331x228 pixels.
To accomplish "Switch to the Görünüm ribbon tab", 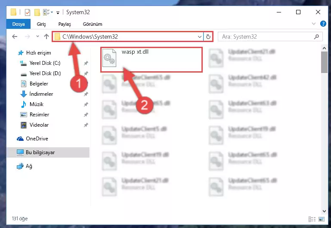I will [93, 24].
